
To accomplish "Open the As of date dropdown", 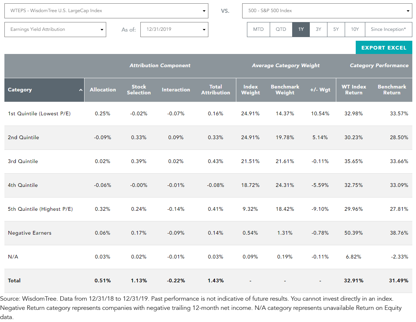I will click(174, 29).
